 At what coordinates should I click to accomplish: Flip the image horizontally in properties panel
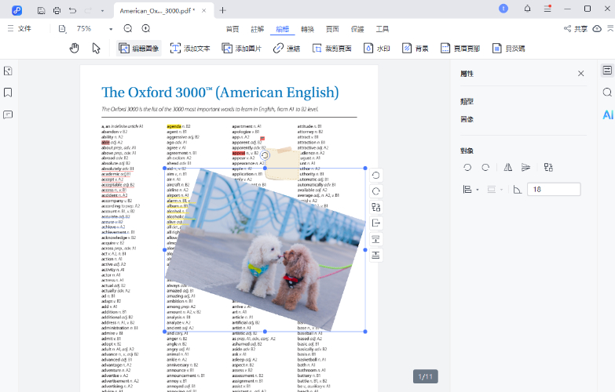[508, 168]
